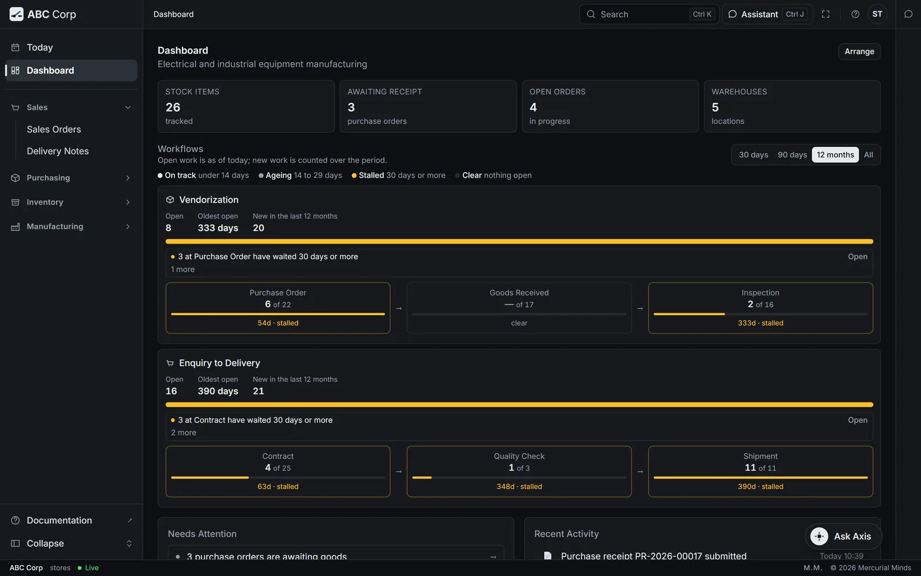Open the Shipment stage card

pyautogui.click(x=760, y=472)
